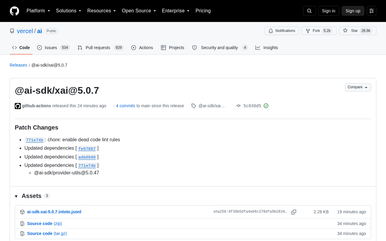Open the Pricing link
Viewport: 386px width, 241px height.
(203, 11)
